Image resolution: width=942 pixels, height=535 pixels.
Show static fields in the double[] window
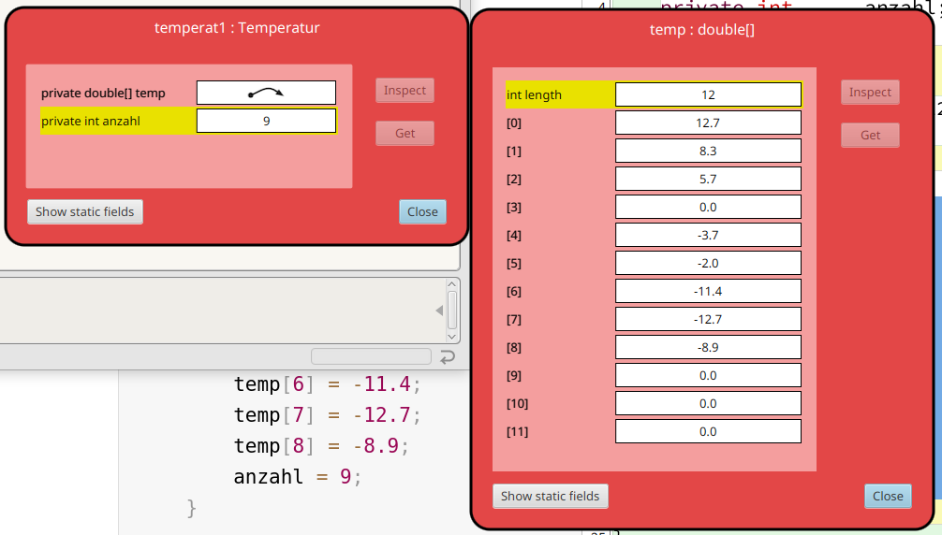tap(550, 496)
